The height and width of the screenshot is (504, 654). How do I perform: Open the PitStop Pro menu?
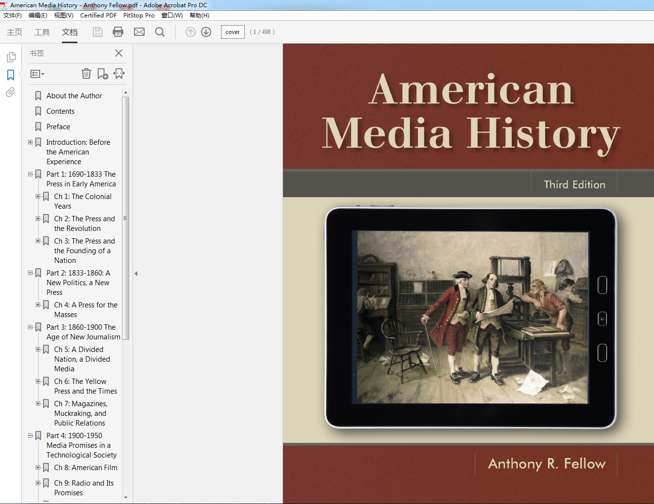point(139,15)
